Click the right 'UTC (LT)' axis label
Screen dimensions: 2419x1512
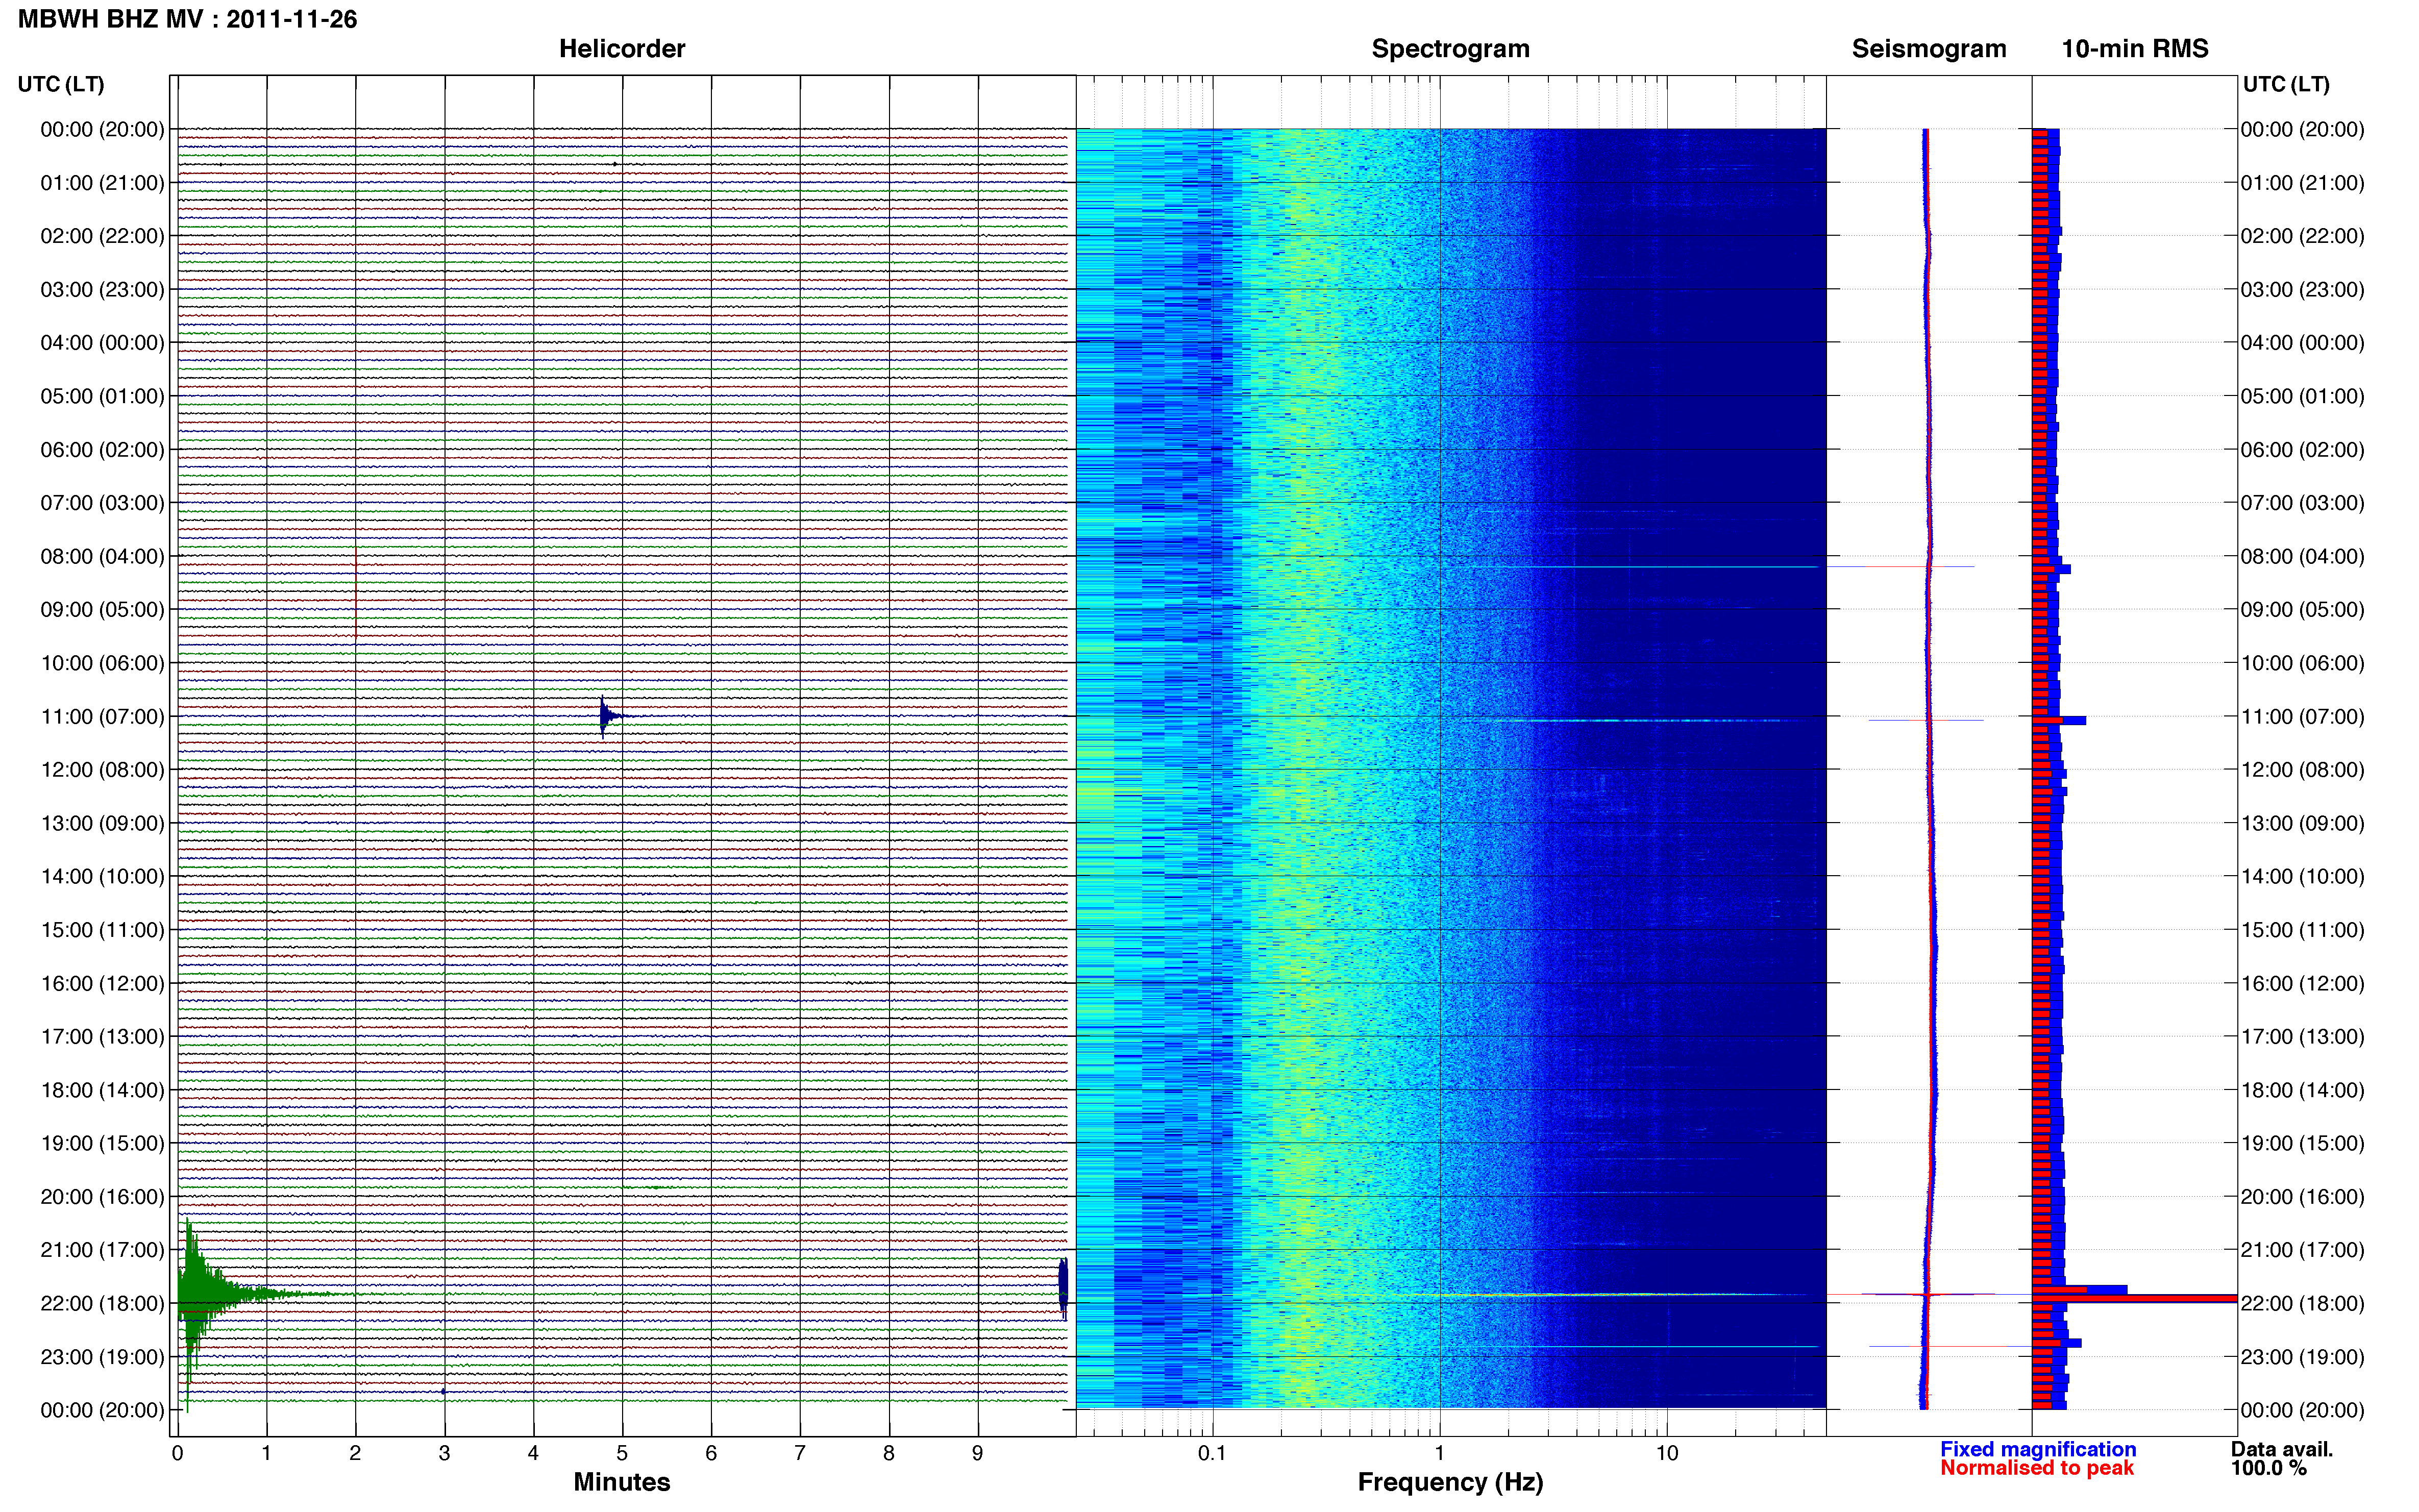(x=2286, y=84)
